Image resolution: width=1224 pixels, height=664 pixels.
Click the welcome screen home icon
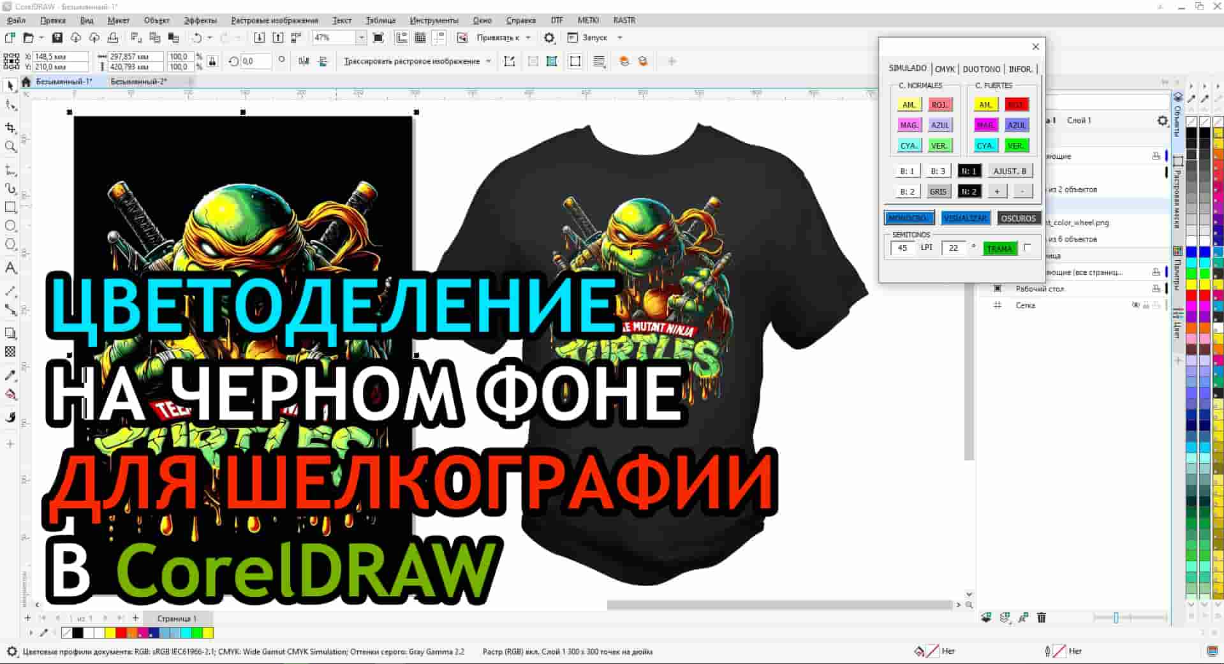26,82
